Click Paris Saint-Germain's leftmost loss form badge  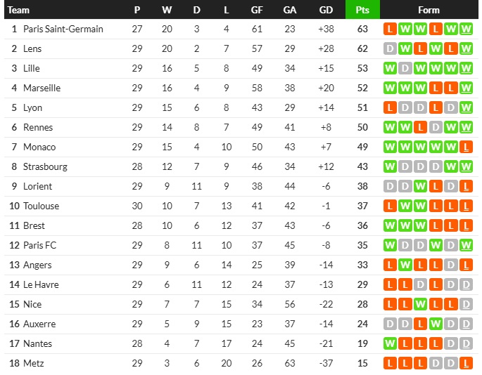[390, 29]
